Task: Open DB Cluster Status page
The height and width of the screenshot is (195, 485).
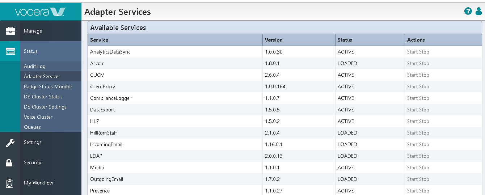Action: pyautogui.click(x=43, y=97)
